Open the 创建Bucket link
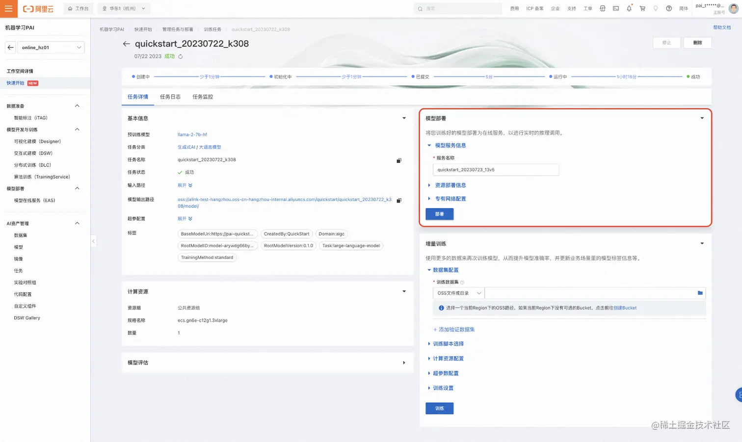Screen dimensions: 742x442 pyautogui.click(x=625, y=308)
